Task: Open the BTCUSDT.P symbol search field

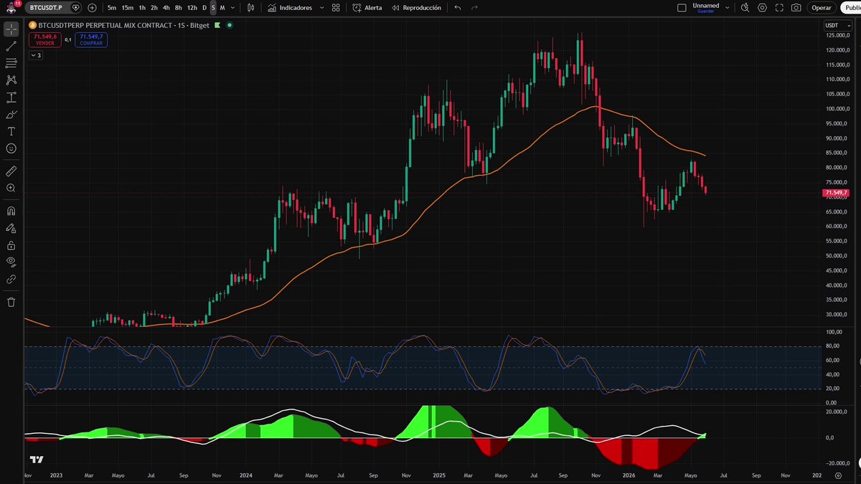Action: [x=54, y=8]
